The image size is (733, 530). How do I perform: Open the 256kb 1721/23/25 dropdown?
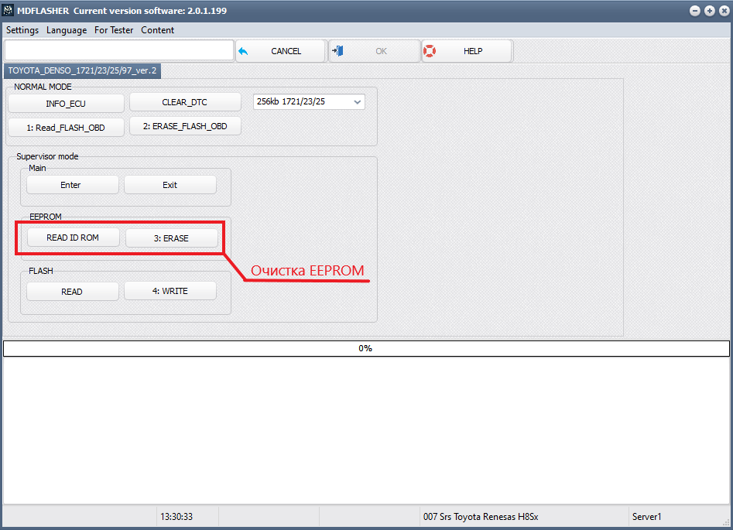pyautogui.click(x=309, y=101)
